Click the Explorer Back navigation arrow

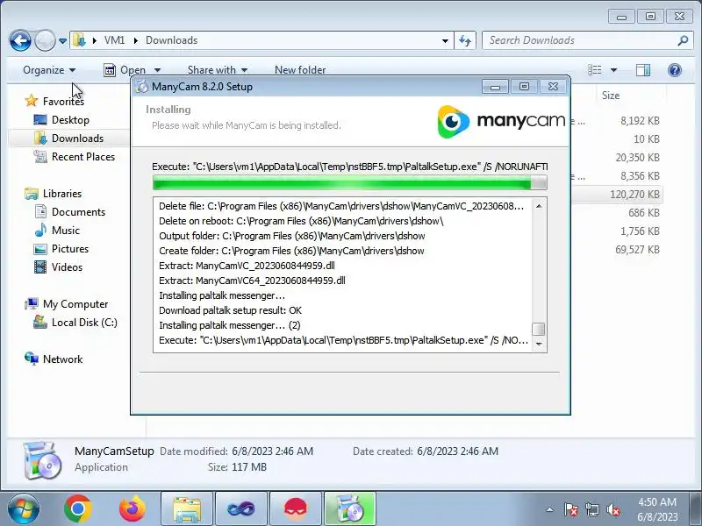[x=20, y=40]
